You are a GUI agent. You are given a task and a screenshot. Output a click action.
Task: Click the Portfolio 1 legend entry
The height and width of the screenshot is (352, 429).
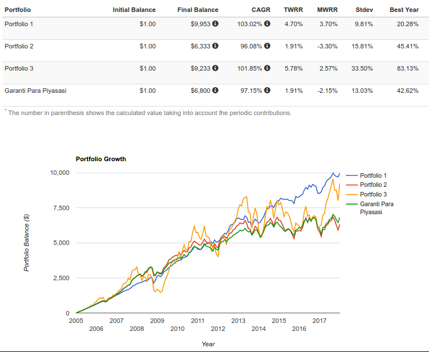[366, 175]
